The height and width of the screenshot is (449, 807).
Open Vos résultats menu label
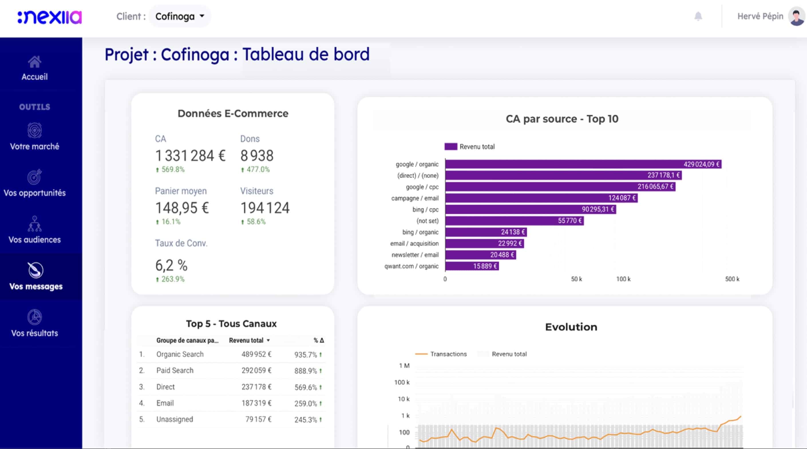[34, 333]
